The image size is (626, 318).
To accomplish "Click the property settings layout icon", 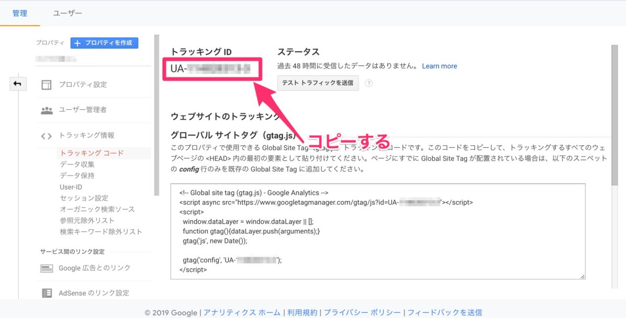I will (x=47, y=85).
